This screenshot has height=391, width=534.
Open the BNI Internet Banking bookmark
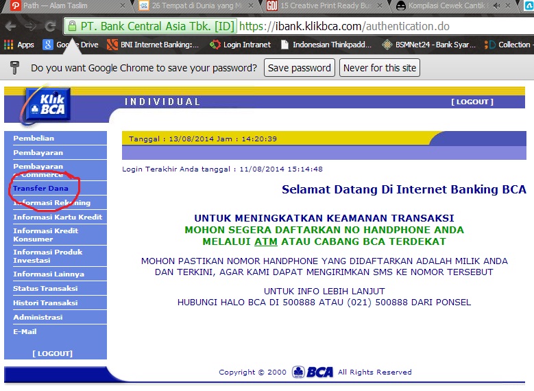[x=153, y=45]
